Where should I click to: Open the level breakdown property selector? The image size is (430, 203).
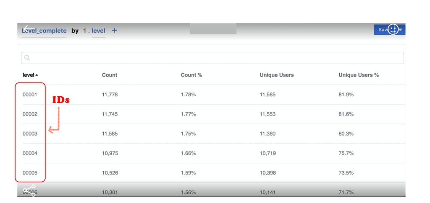pos(99,31)
